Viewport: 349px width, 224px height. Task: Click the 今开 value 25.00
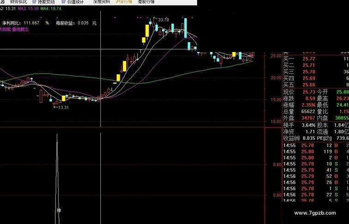tap(343, 92)
